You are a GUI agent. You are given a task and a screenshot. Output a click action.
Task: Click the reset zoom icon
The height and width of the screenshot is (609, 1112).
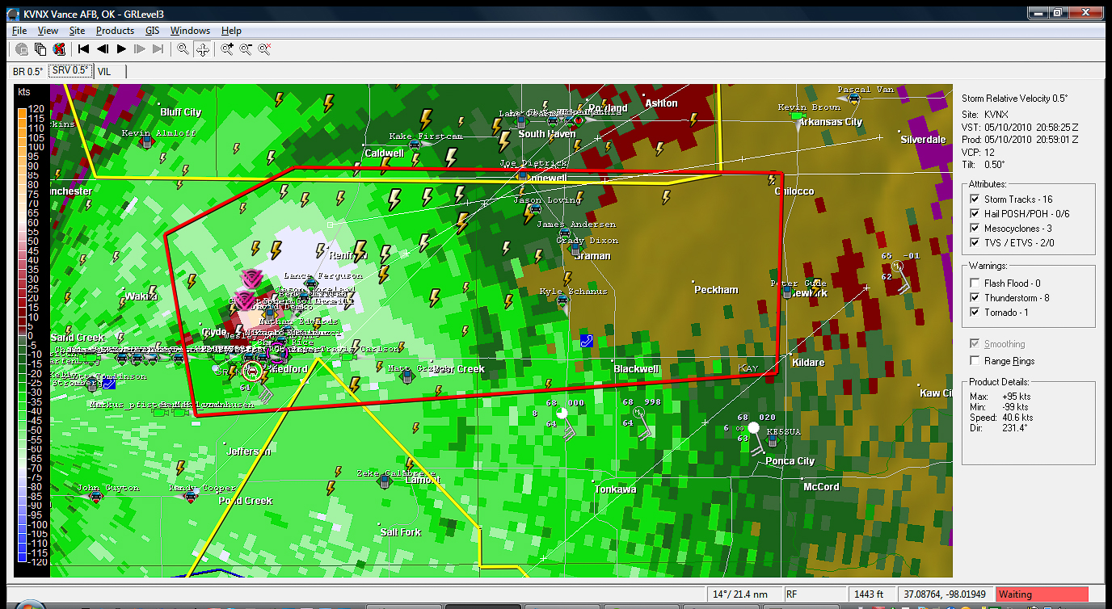[x=264, y=49]
